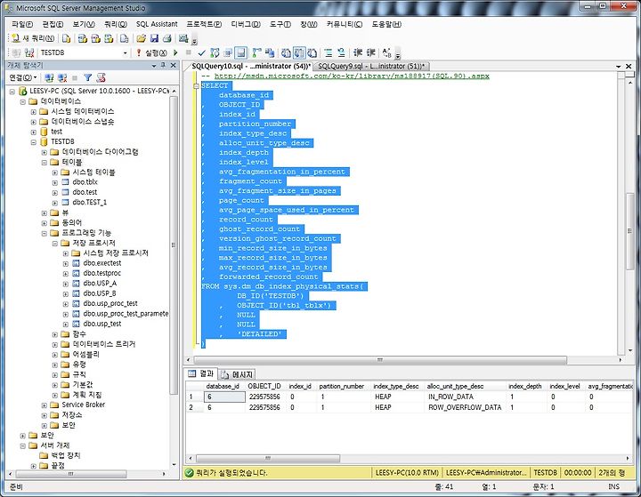This screenshot has width=641, height=497.
Task: Click the Change Connection icon left of TESTDB
Action: pyautogui.click(x=29, y=52)
